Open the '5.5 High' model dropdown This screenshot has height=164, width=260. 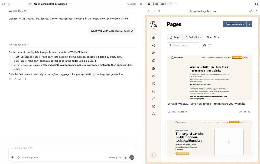pyautogui.click(x=115, y=157)
